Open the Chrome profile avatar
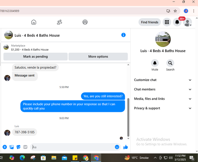The height and width of the screenshot is (162, 198). click(x=186, y=11)
